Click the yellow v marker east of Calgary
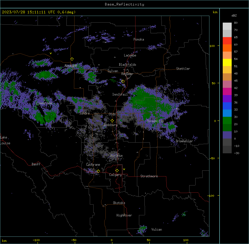Image resolution: width=249 pixels, height=244 pixels. tap(124, 169)
